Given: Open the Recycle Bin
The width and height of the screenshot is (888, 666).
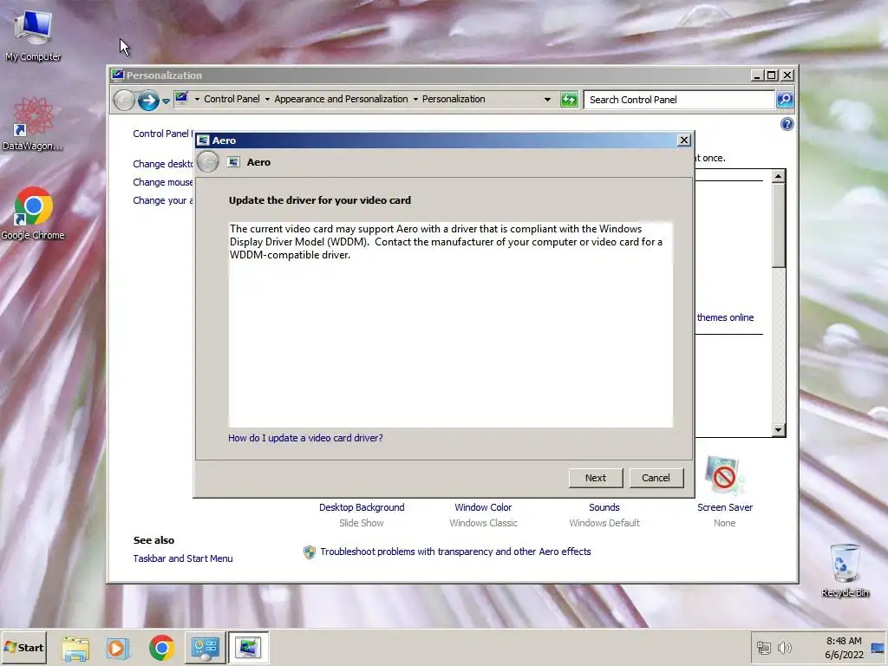Looking at the screenshot, I should 845,570.
